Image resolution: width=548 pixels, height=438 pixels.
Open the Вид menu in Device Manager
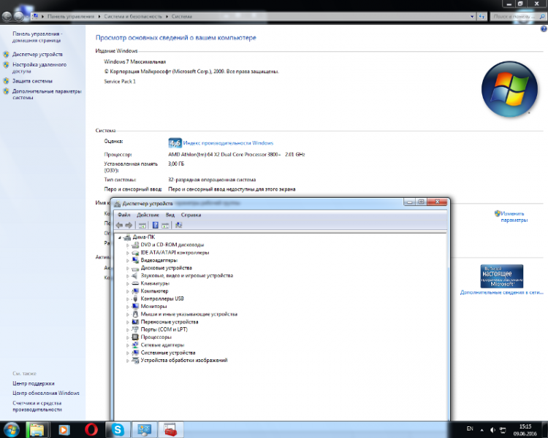(170, 215)
